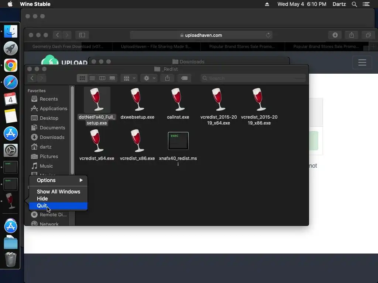378x283 pixels.
Task: Open System Preferences from the dock
Action: coord(11,150)
